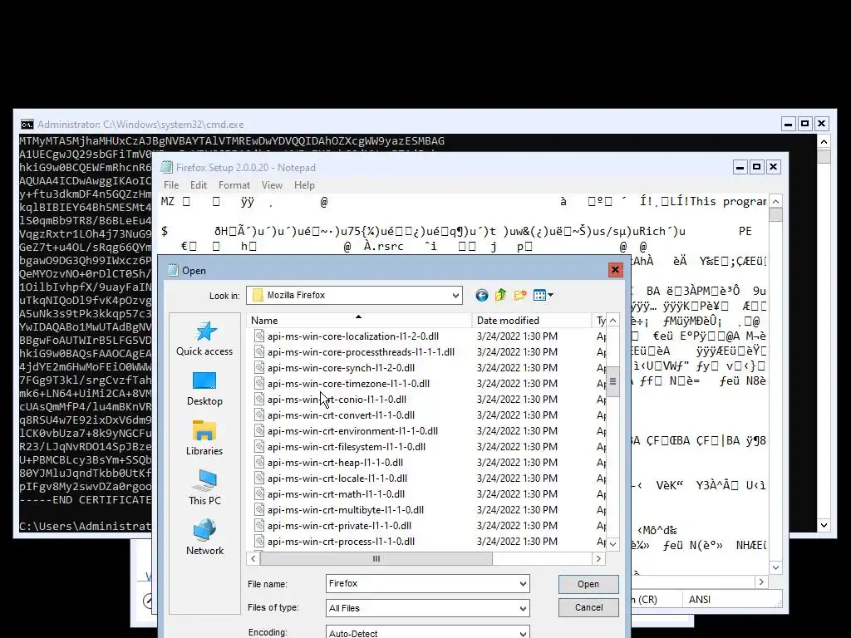The width and height of the screenshot is (851, 638).
Task: Click file icon of api-ms-win-crt-multibyte-l1-1-0.dll
Action: click(259, 509)
